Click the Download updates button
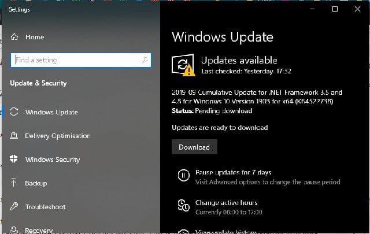Viewport: 370px width, 234px height. tap(194, 147)
